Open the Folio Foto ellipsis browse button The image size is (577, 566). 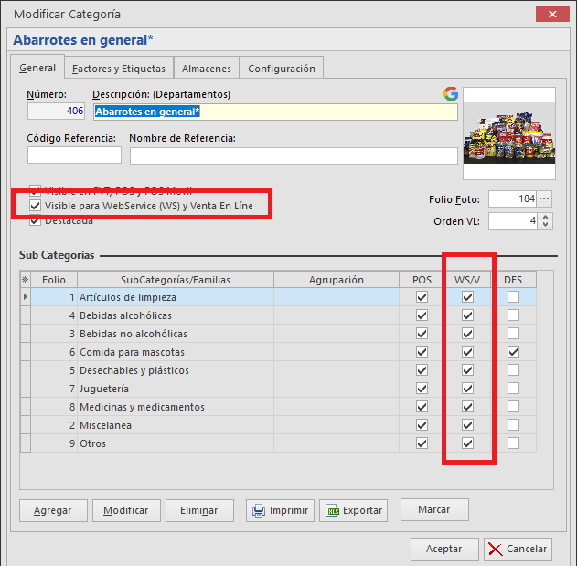click(545, 198)
